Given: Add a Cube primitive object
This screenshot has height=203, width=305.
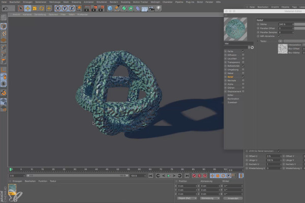Looking at the screenshot, I should tap(110, 8).
